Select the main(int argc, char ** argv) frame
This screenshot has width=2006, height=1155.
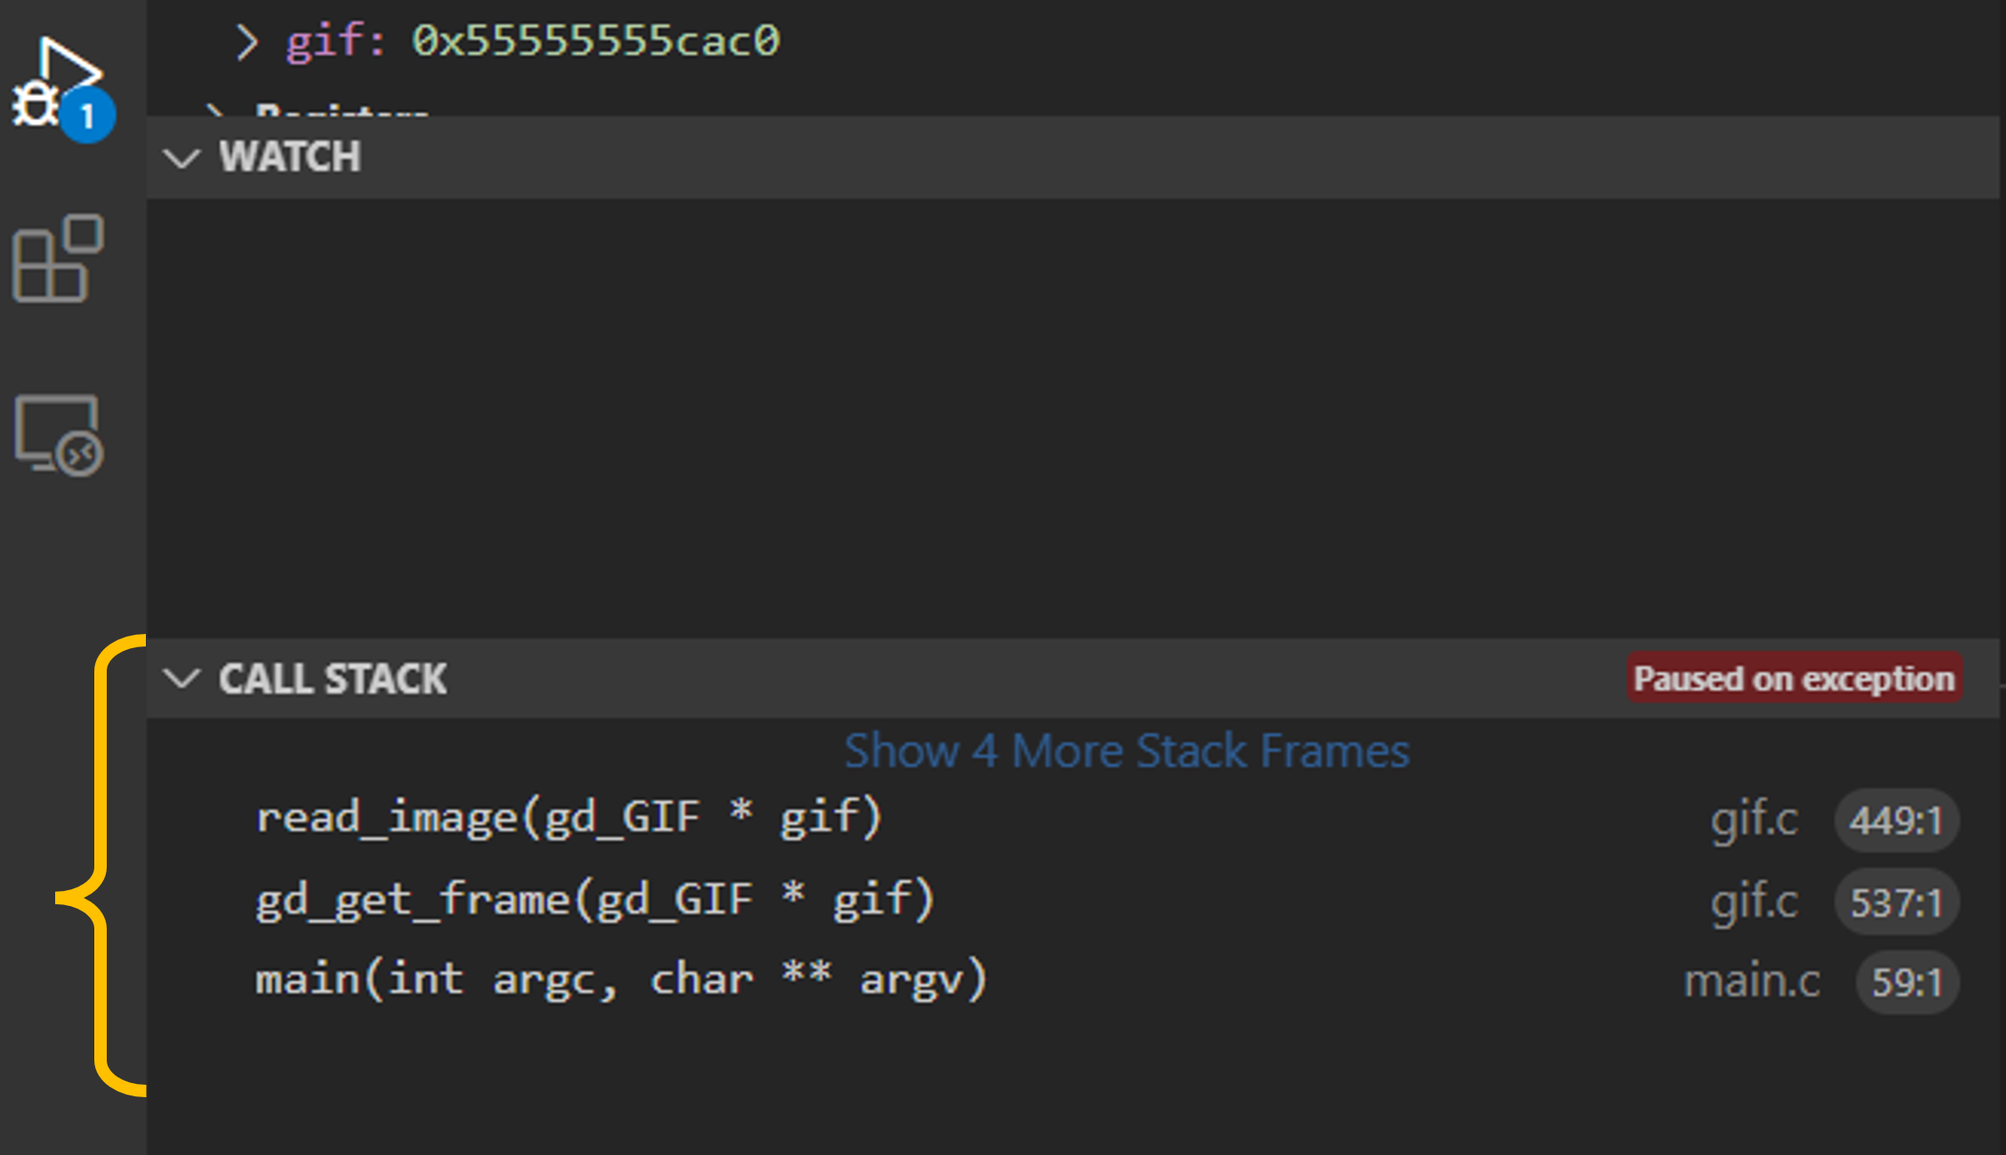pyautogui.click(x=621, y=980)
